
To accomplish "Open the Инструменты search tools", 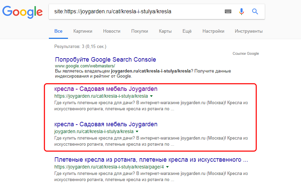I will pyautogui.click(x=248, y=31).
